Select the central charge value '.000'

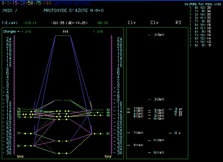pos(65,31)
